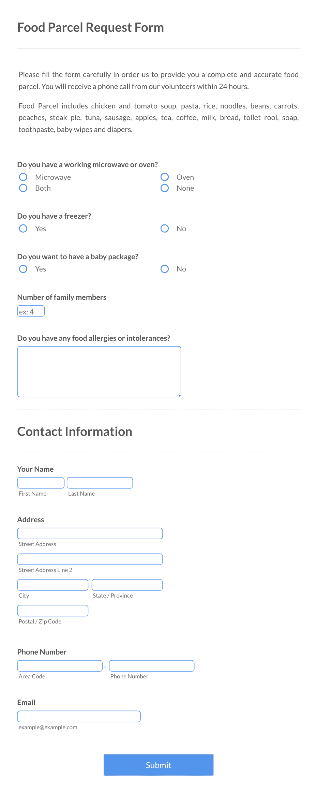Screen dimensions: 317x793
Task: Click the Street Address Line 2 field
Action: 90,559
